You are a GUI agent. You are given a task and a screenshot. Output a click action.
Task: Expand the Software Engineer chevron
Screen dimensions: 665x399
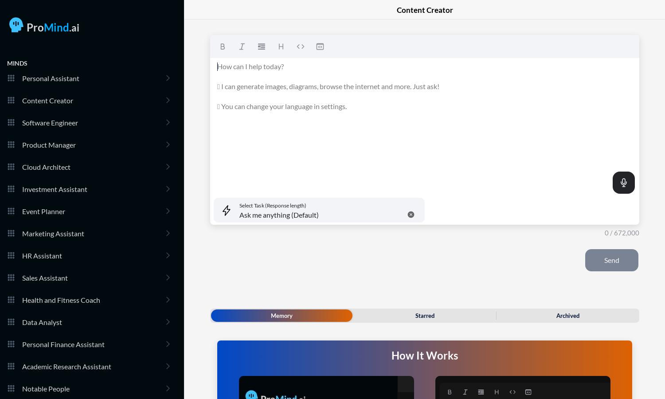pyautogui.click(x=168, y=122)
